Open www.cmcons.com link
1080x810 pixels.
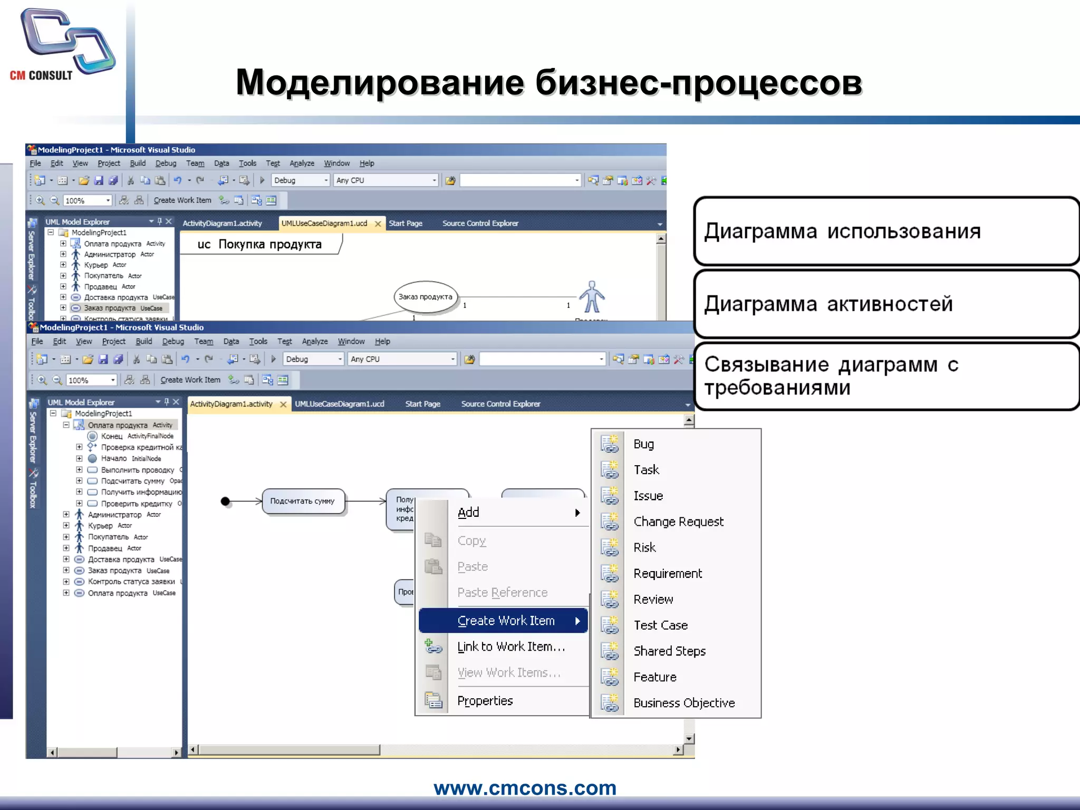point(525,788)
